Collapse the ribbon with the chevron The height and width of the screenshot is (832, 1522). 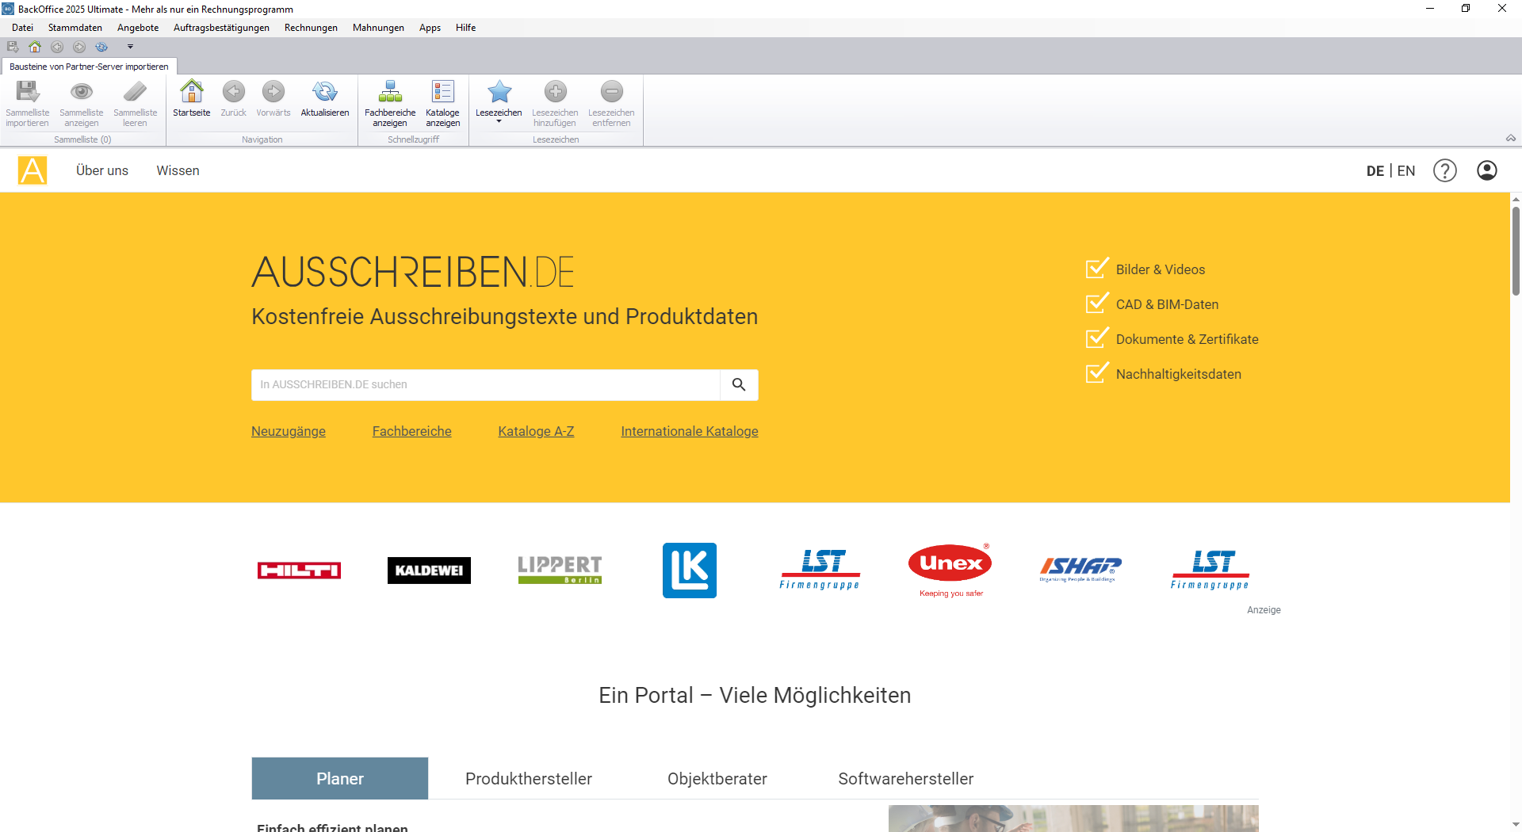point(1511,138)
